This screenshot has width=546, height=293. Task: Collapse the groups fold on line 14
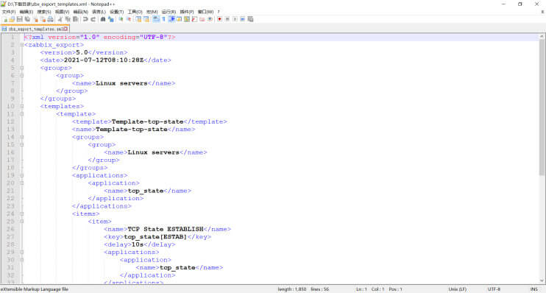(21, 137)
